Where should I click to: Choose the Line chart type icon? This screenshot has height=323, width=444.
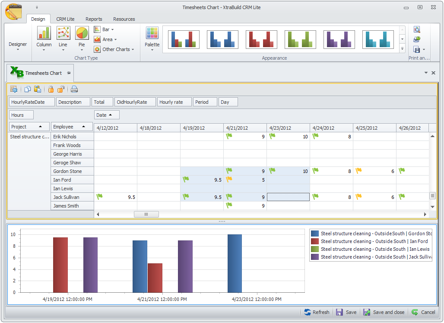63,34
